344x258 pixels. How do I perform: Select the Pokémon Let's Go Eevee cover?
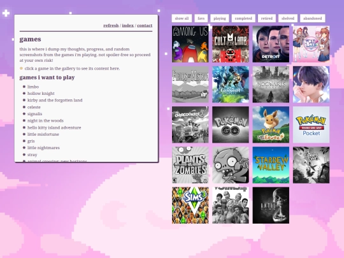click(271, 125)
